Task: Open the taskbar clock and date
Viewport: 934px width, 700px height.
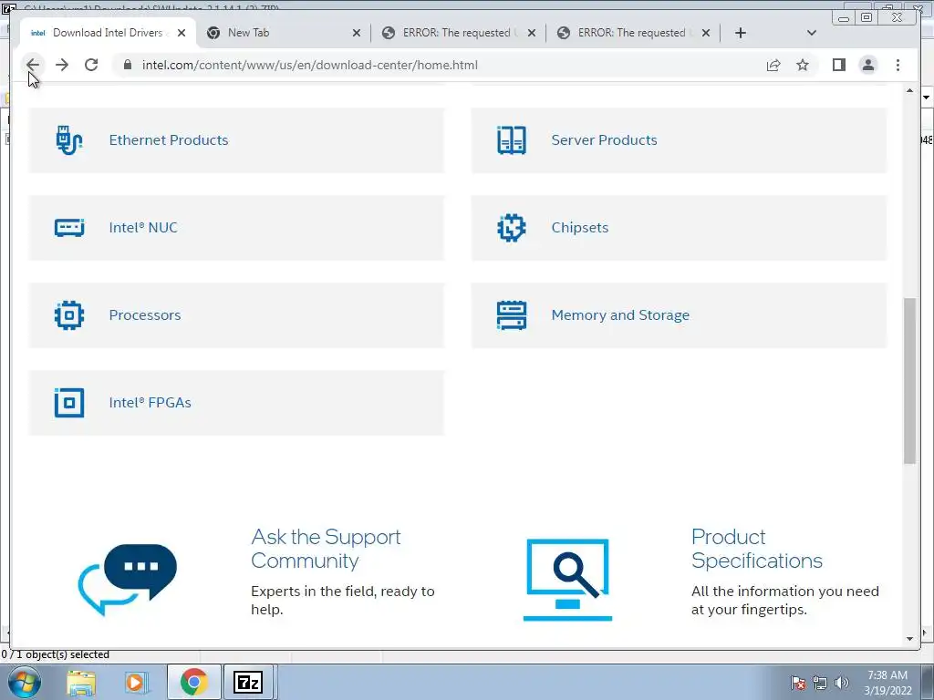Action: pyautogui.click(x=887, y=683)
